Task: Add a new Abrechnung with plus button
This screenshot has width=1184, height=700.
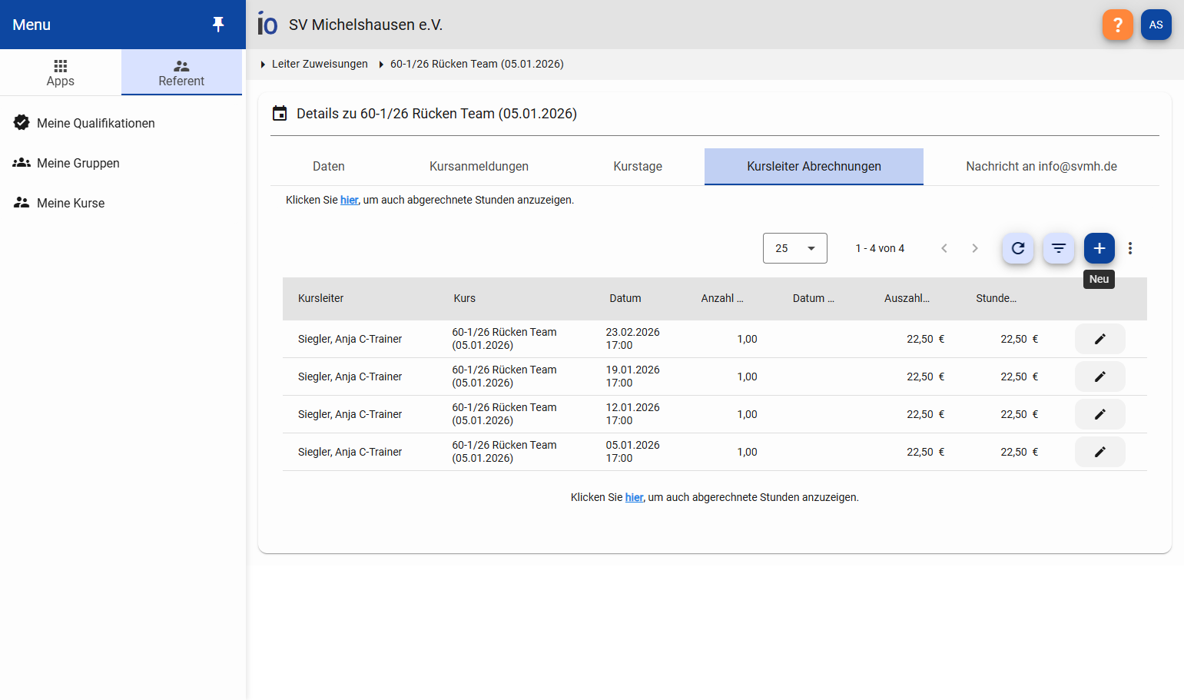Action: pyautogui.click(x=1099, y=248)
